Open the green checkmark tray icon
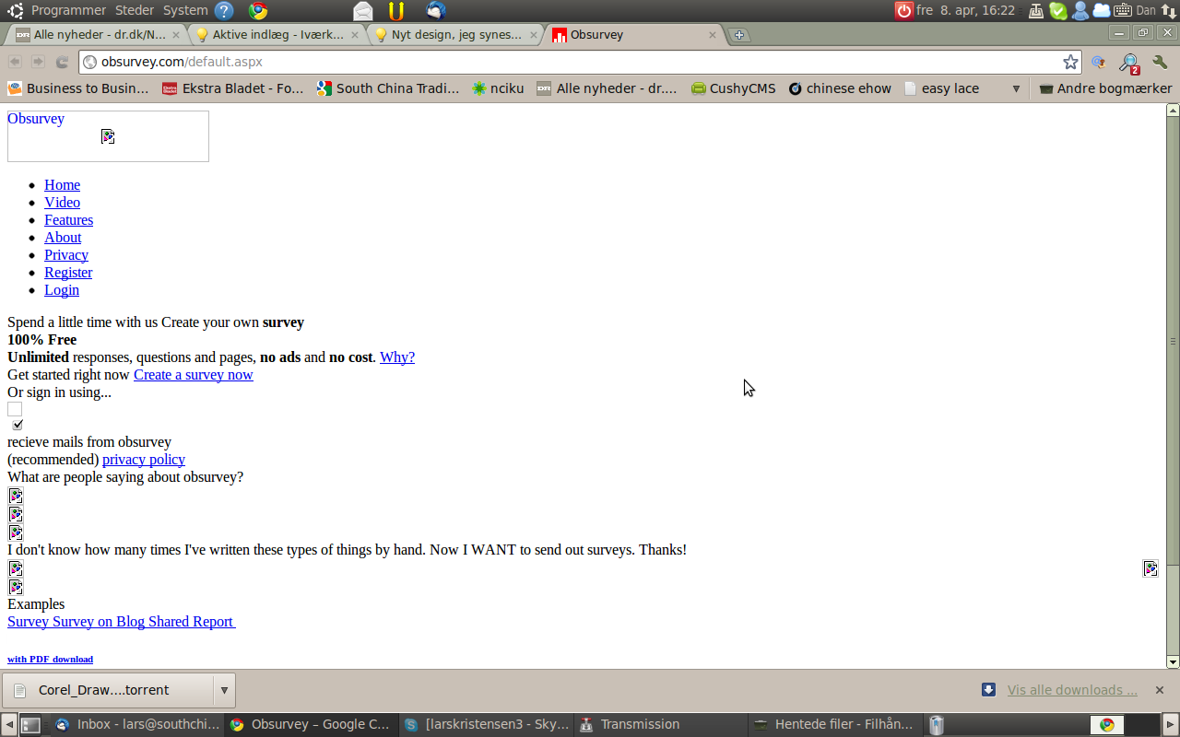Screen dimensions: 1180x737 tap(1058, 11)
